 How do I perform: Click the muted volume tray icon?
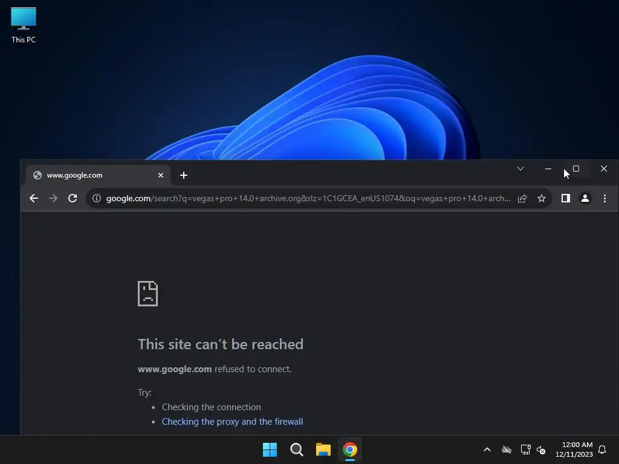click(x=541, y=449)
